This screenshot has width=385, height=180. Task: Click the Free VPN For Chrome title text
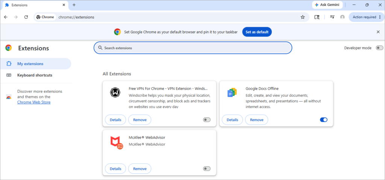168,88
